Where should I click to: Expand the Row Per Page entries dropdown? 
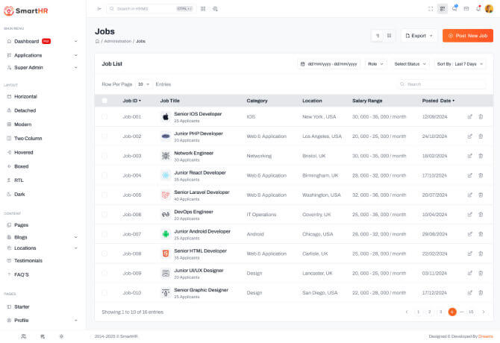(143, 84)
